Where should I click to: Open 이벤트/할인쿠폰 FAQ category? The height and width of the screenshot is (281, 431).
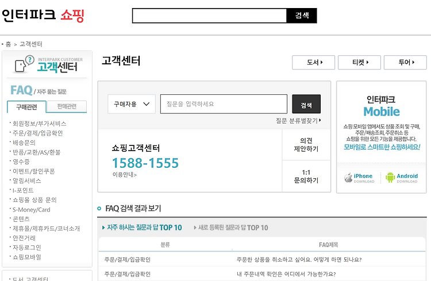(x=33, y=171)
